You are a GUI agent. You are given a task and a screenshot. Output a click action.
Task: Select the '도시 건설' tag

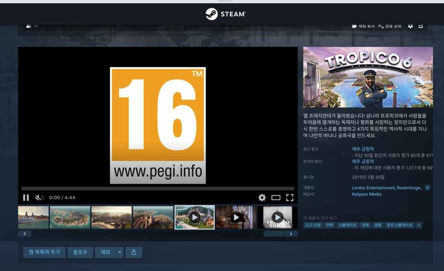click(313, 225)
